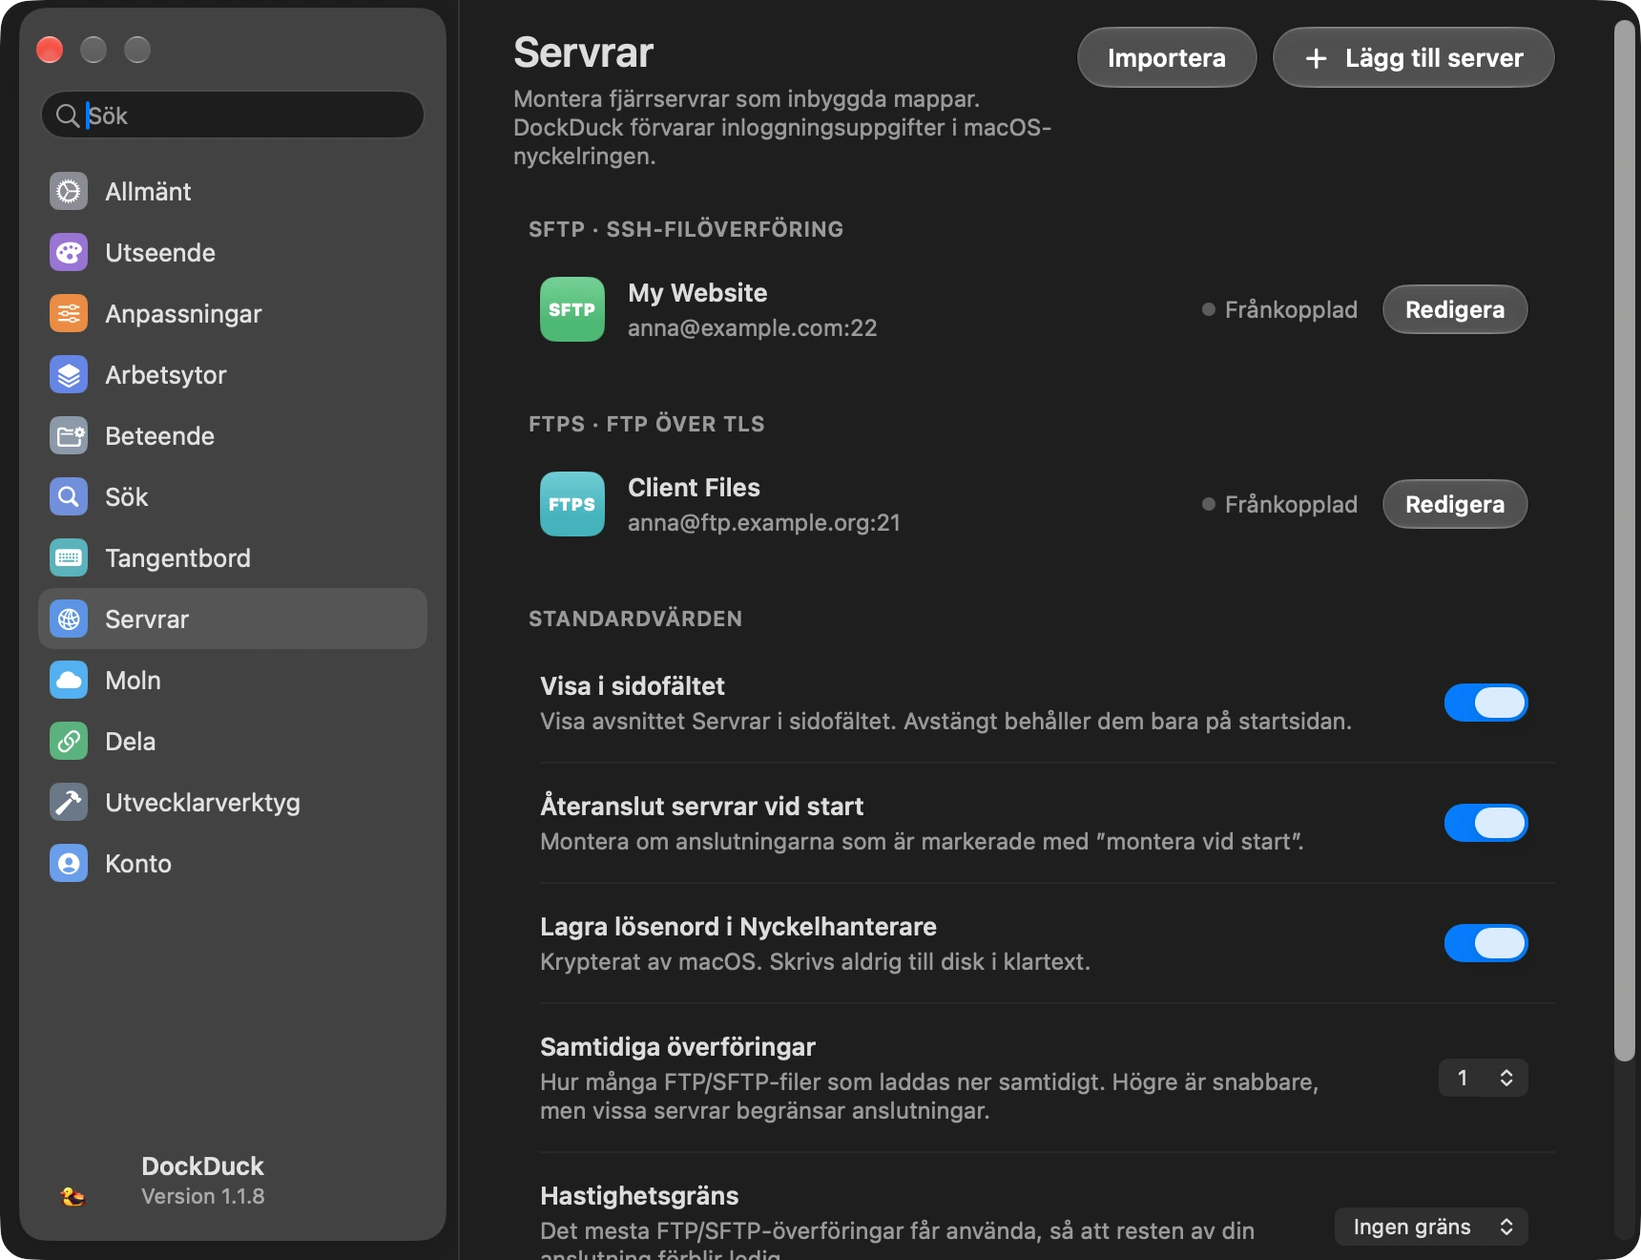
Task: Click the DockDuck duck logo
Action: tap(73, 1195)
